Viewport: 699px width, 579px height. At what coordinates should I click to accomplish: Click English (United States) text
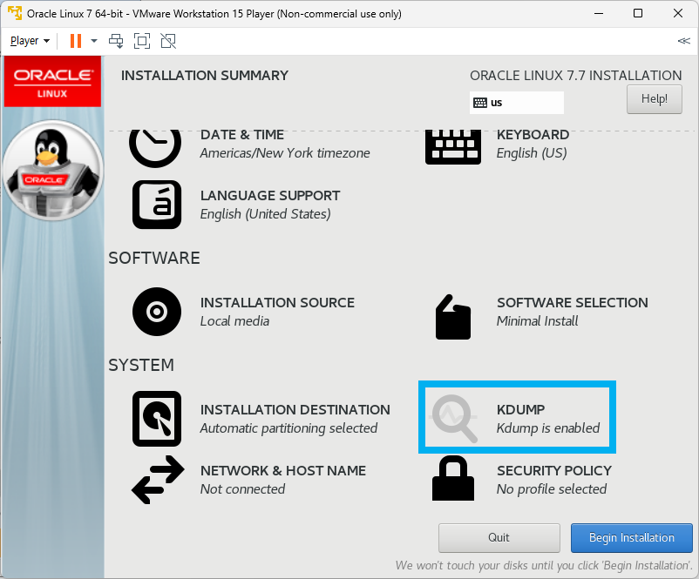[x=265, y=214]
